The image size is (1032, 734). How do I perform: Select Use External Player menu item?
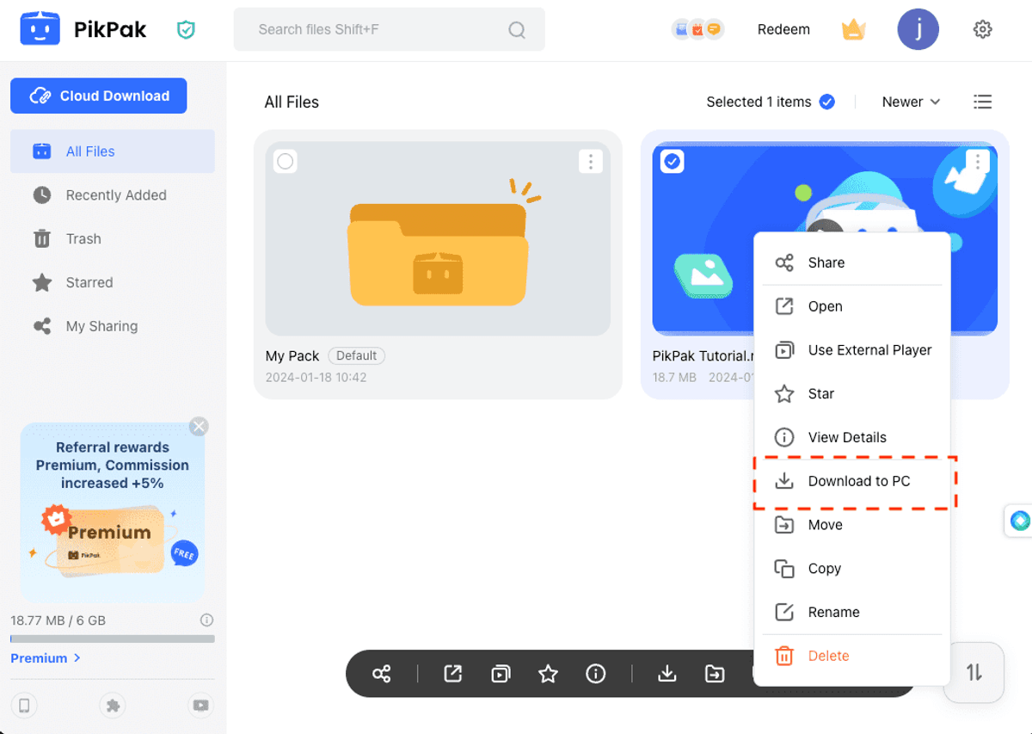coord(852,350)
